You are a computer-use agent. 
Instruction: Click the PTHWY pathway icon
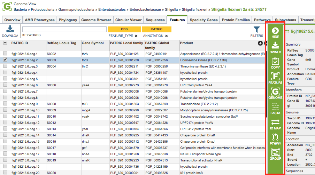click(x=275, y=137)
